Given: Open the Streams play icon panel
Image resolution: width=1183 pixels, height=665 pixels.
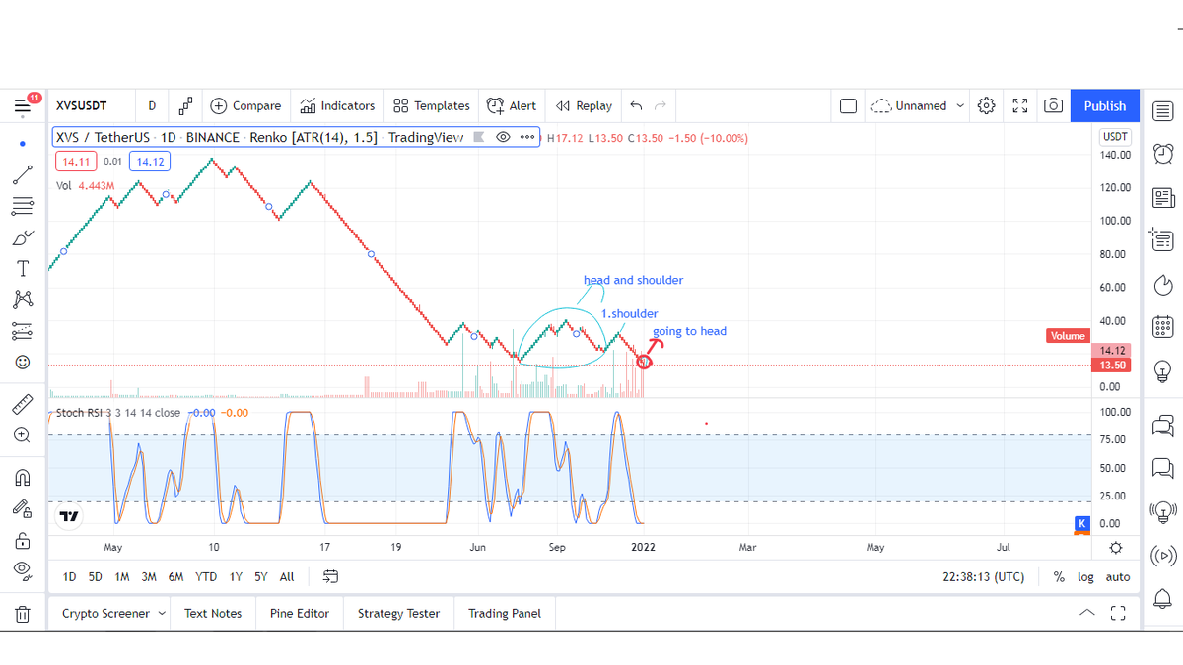Looking at the screenshot, I should point(1163,554).
